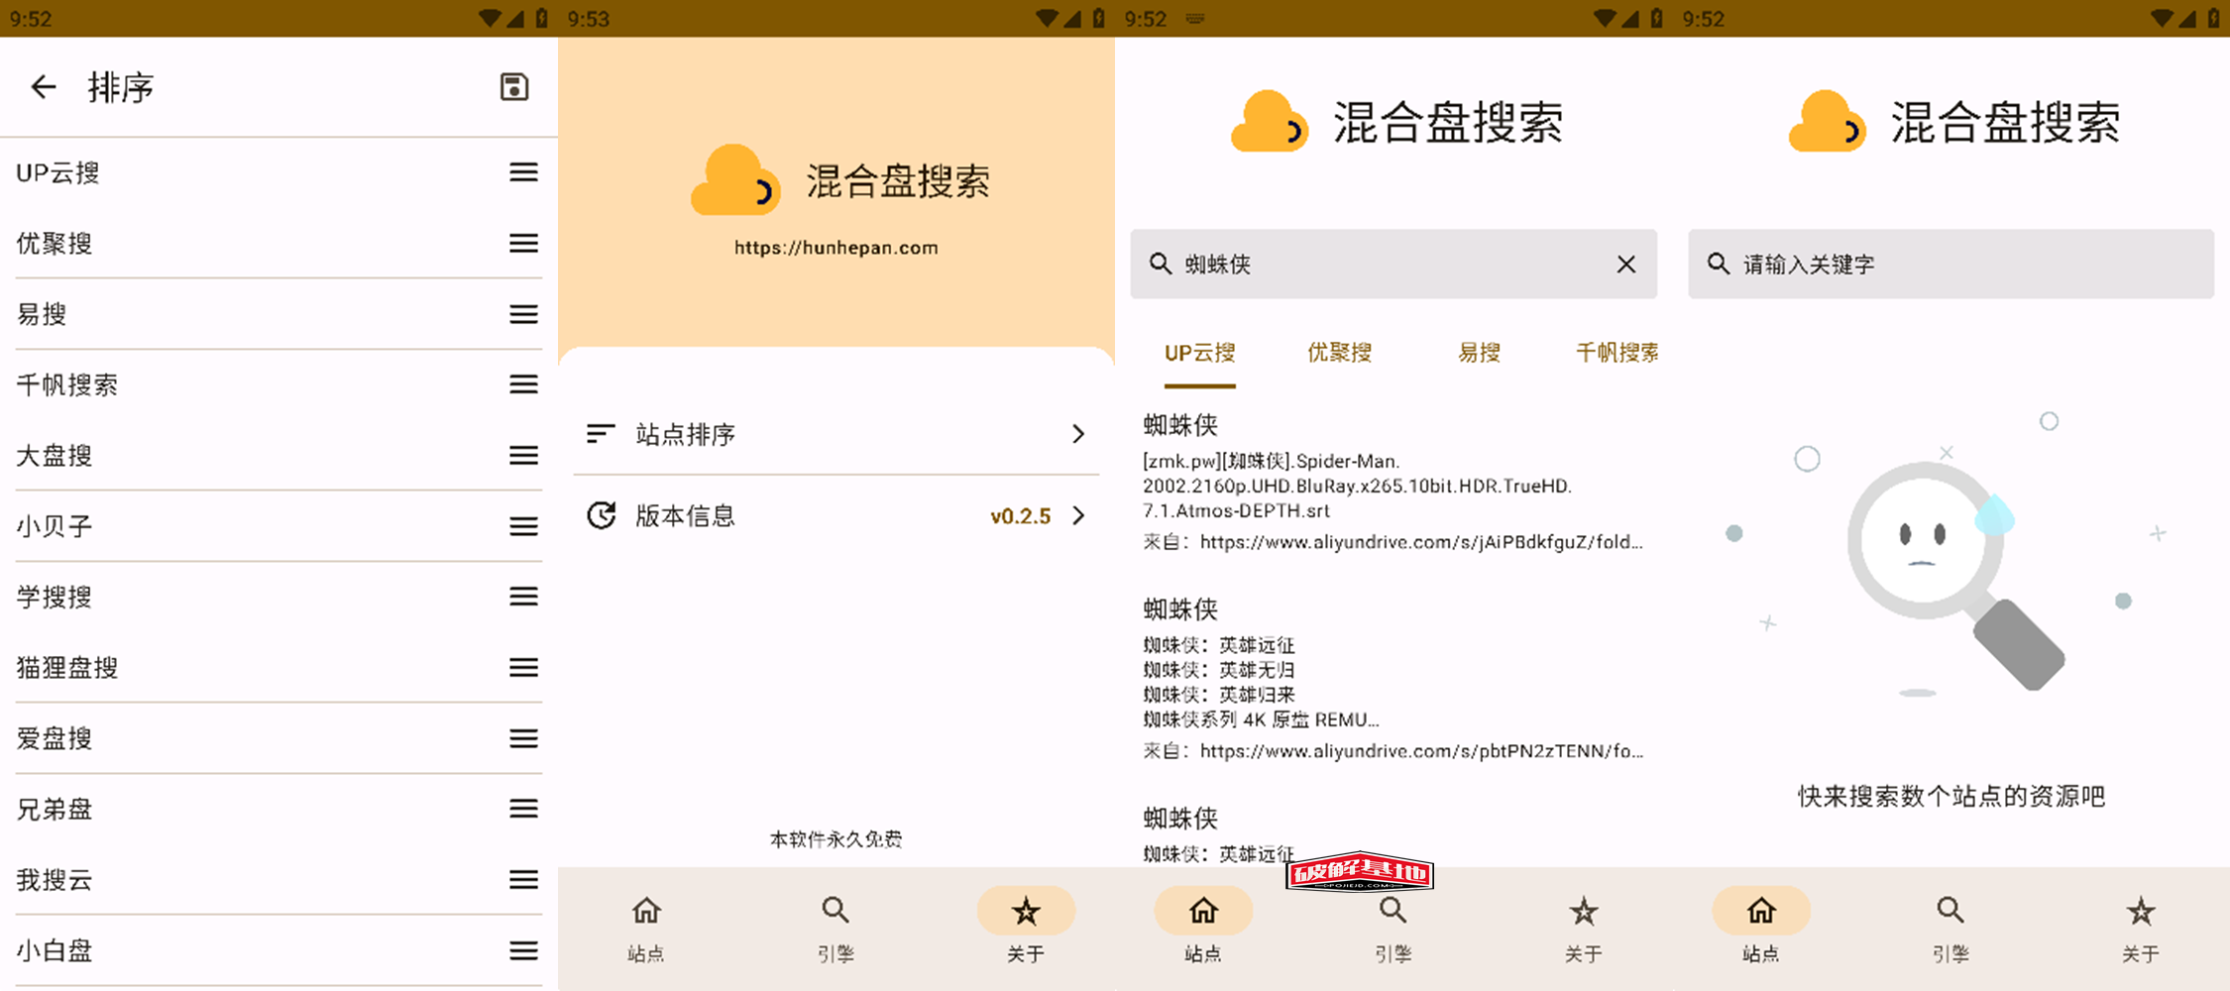Screen dimensions: 2230x991
Task: Grab the drag handle for 爱盘搜 row
Action: (523, 738)
